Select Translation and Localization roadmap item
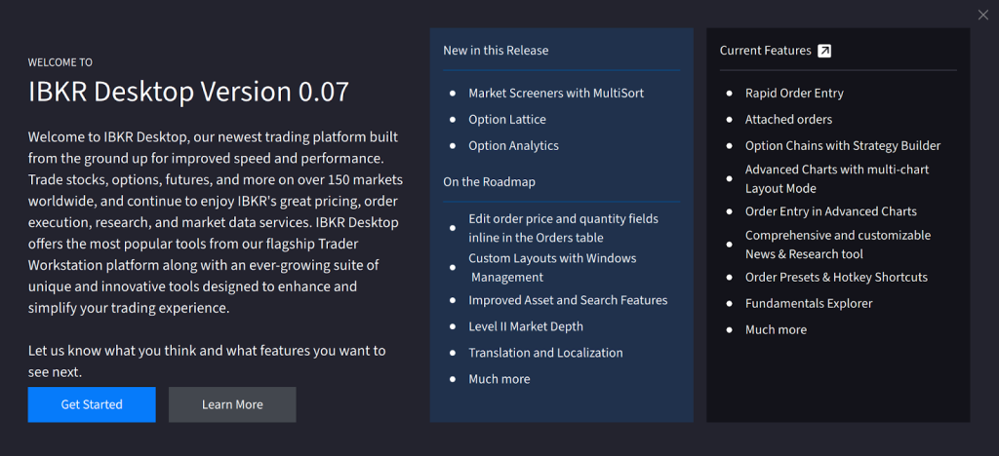 click(545, 353)
